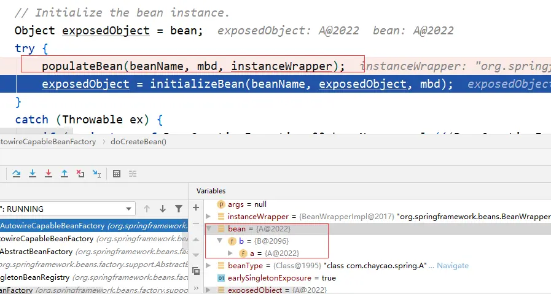551x294 pixels.
Task: Select the second AutowireCapableBeanFactory stack frame
Action: point(94,239)
